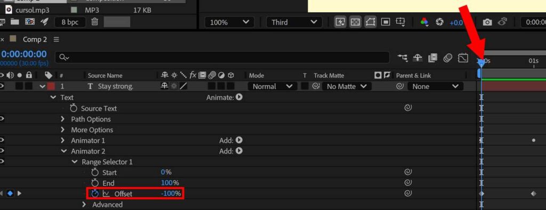Open the Add menu for Animator 2
This screenshot has width=546, height=210.
point(239,151)
